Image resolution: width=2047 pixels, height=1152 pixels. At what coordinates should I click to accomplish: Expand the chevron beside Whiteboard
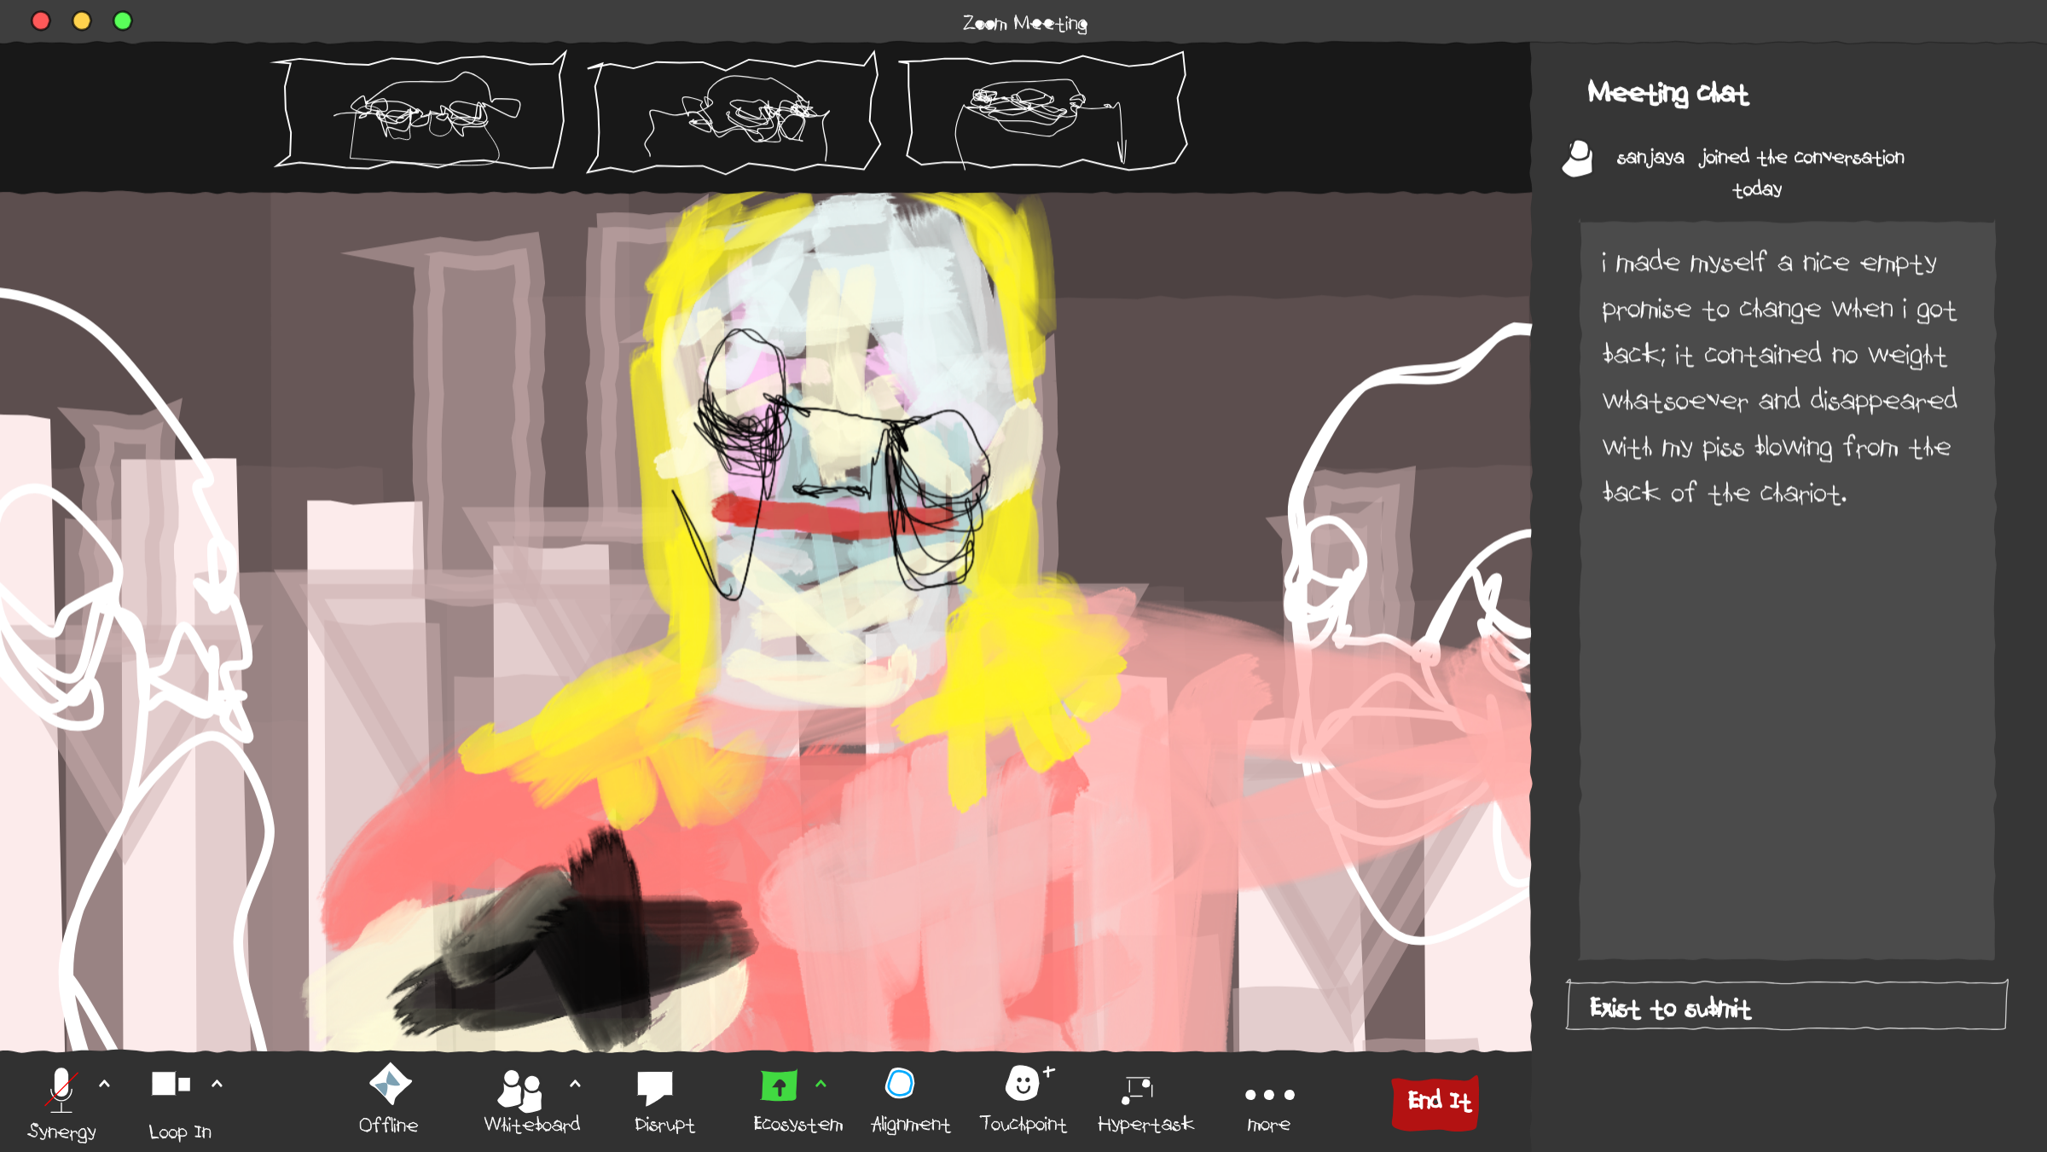(x=575, y=1084)
